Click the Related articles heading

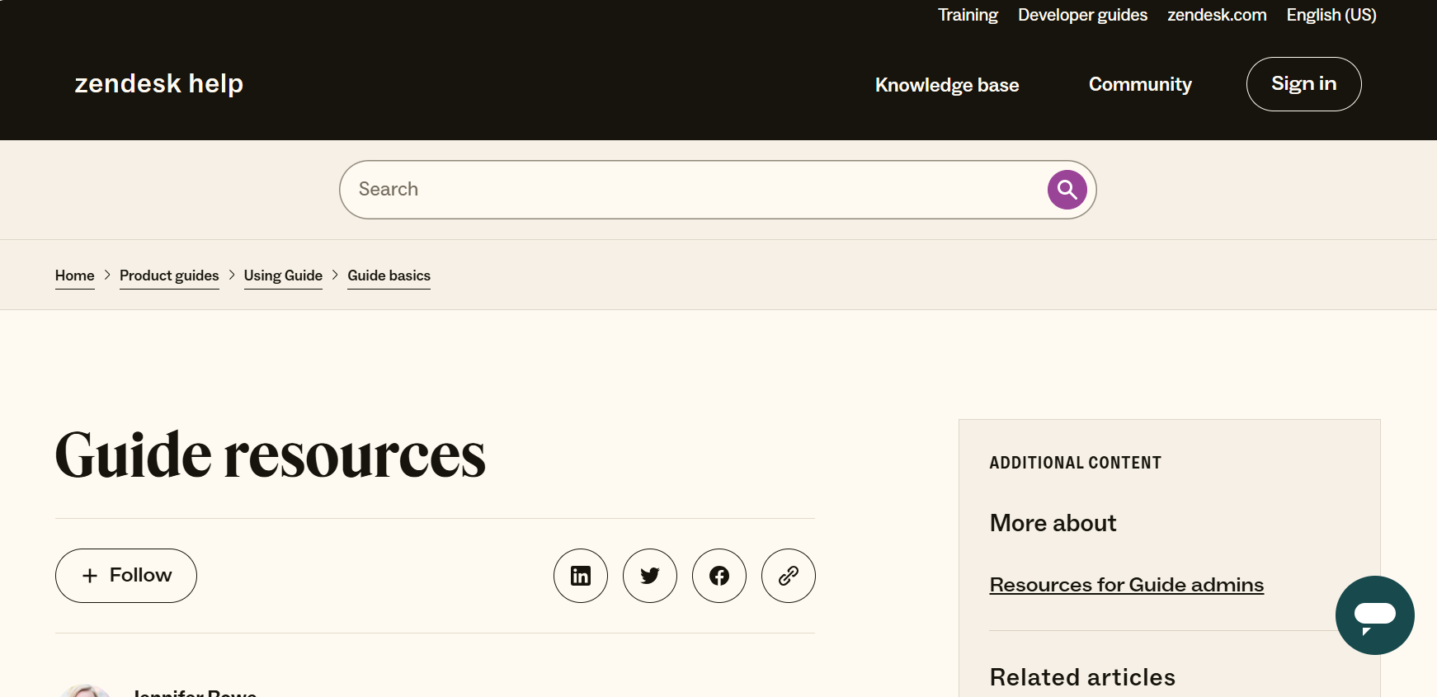pyautogui.click(x=1082, y=677)
